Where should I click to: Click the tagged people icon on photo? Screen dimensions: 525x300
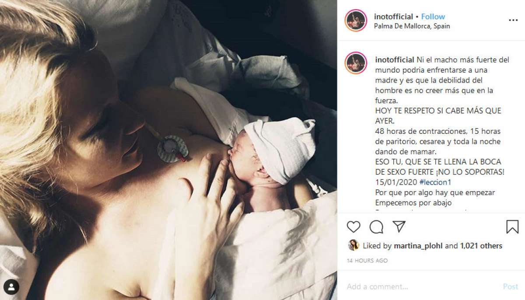[x=12, y=287]
